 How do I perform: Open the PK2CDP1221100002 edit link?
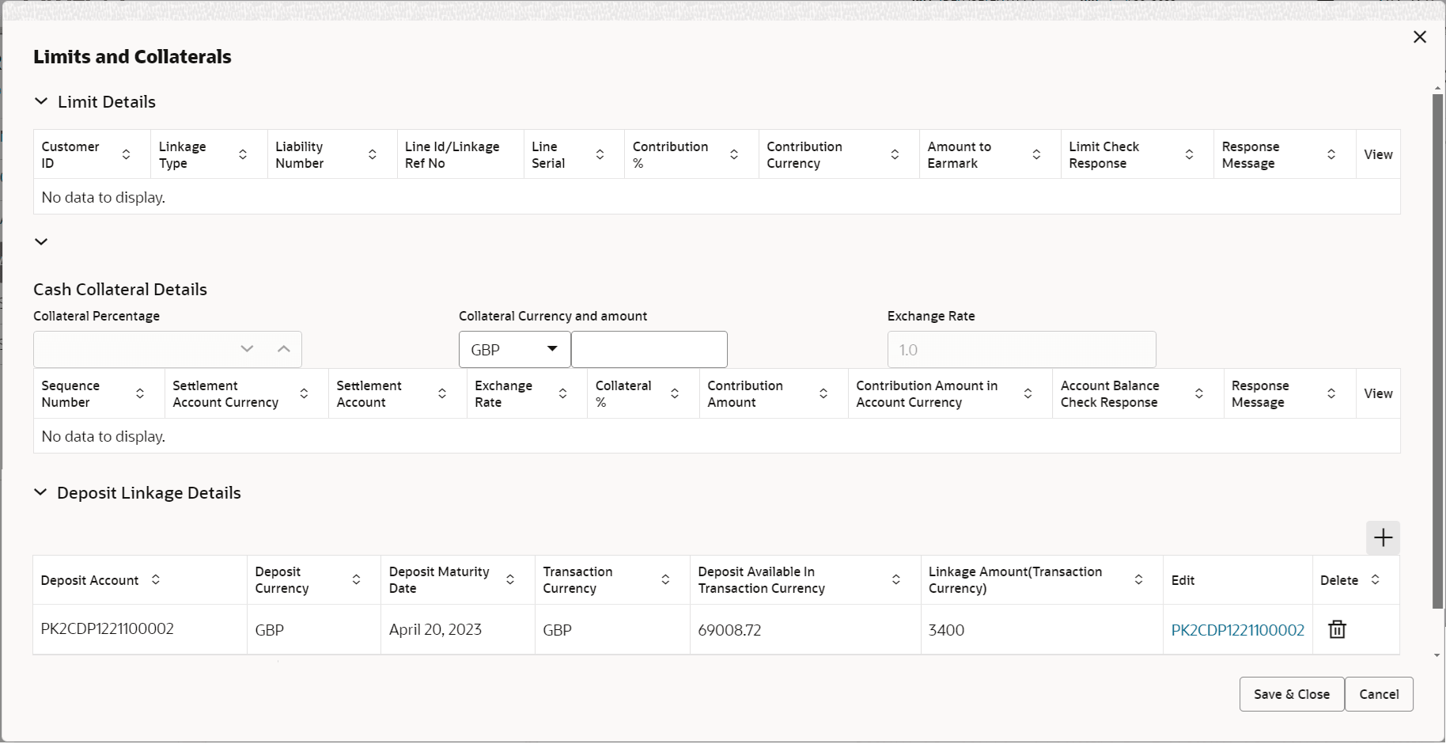pyautogui.click(x=1236, y=630)
